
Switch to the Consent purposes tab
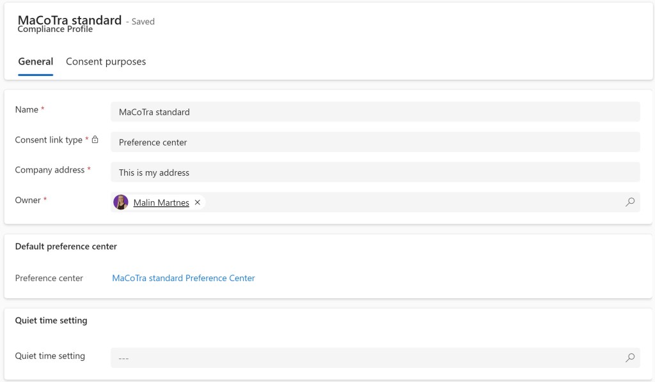click(106, 61)
